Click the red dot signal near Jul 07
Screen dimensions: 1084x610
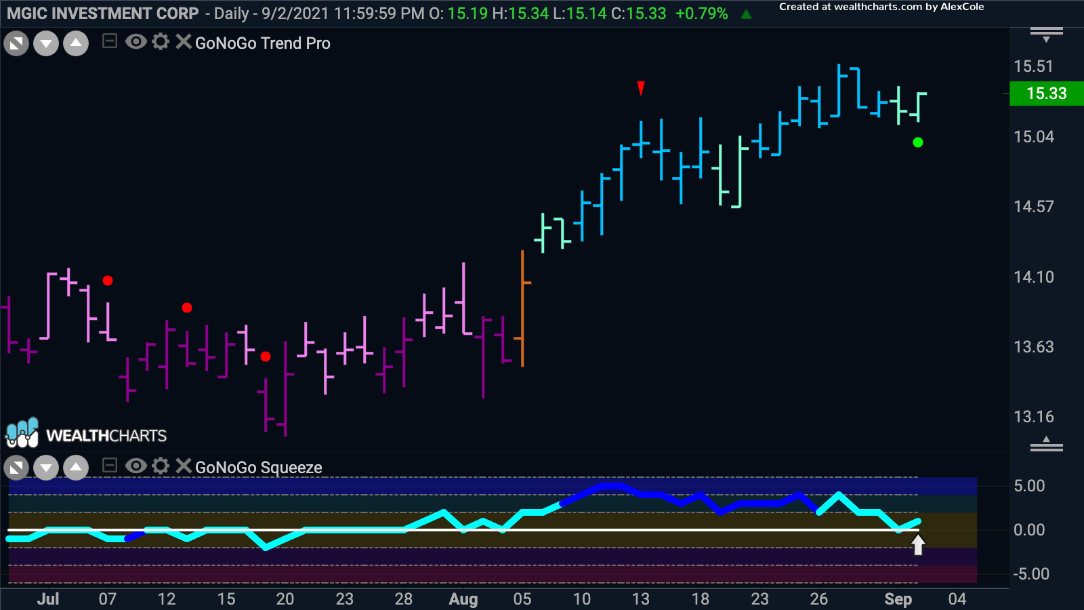coord(108,281)
